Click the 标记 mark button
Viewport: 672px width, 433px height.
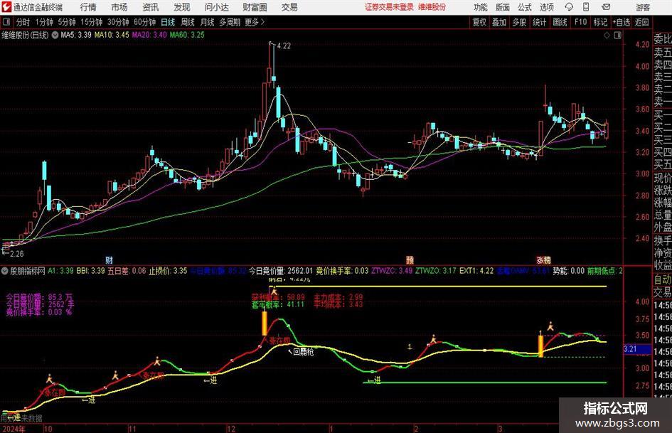600,22
